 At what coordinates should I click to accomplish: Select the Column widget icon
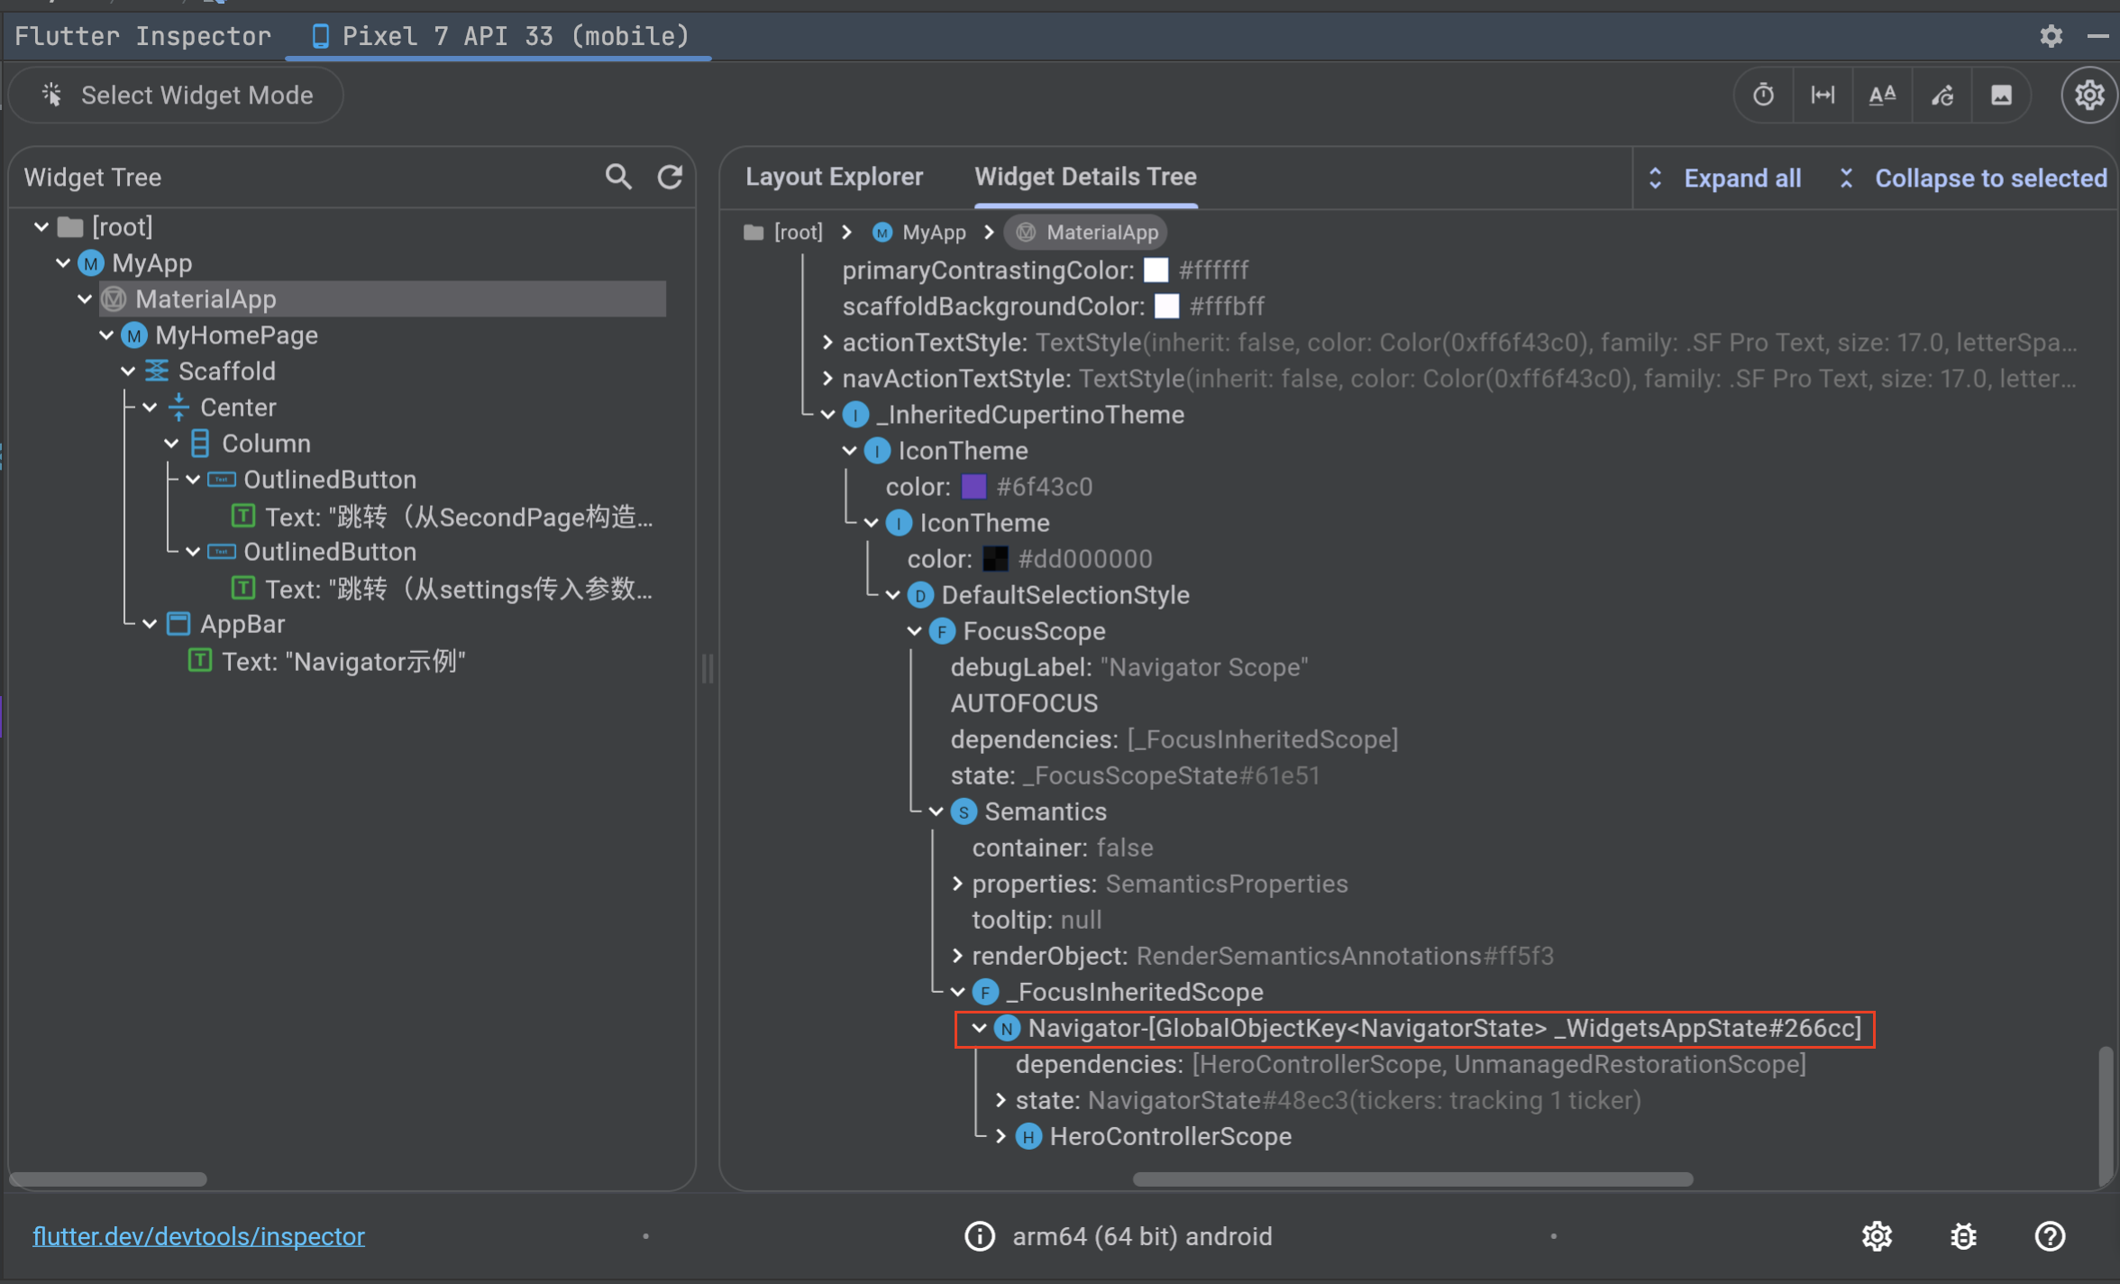(x=200, y=444)
